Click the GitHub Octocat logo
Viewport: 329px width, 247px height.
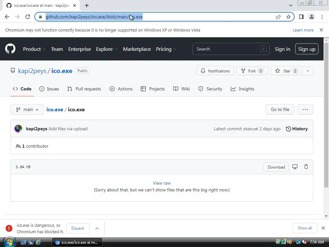10,49
